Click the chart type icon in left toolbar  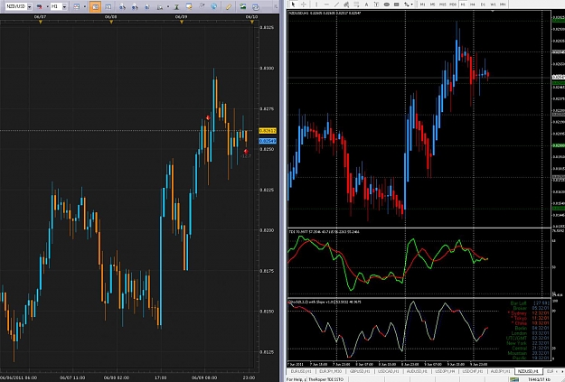click(x=77, y=6)
